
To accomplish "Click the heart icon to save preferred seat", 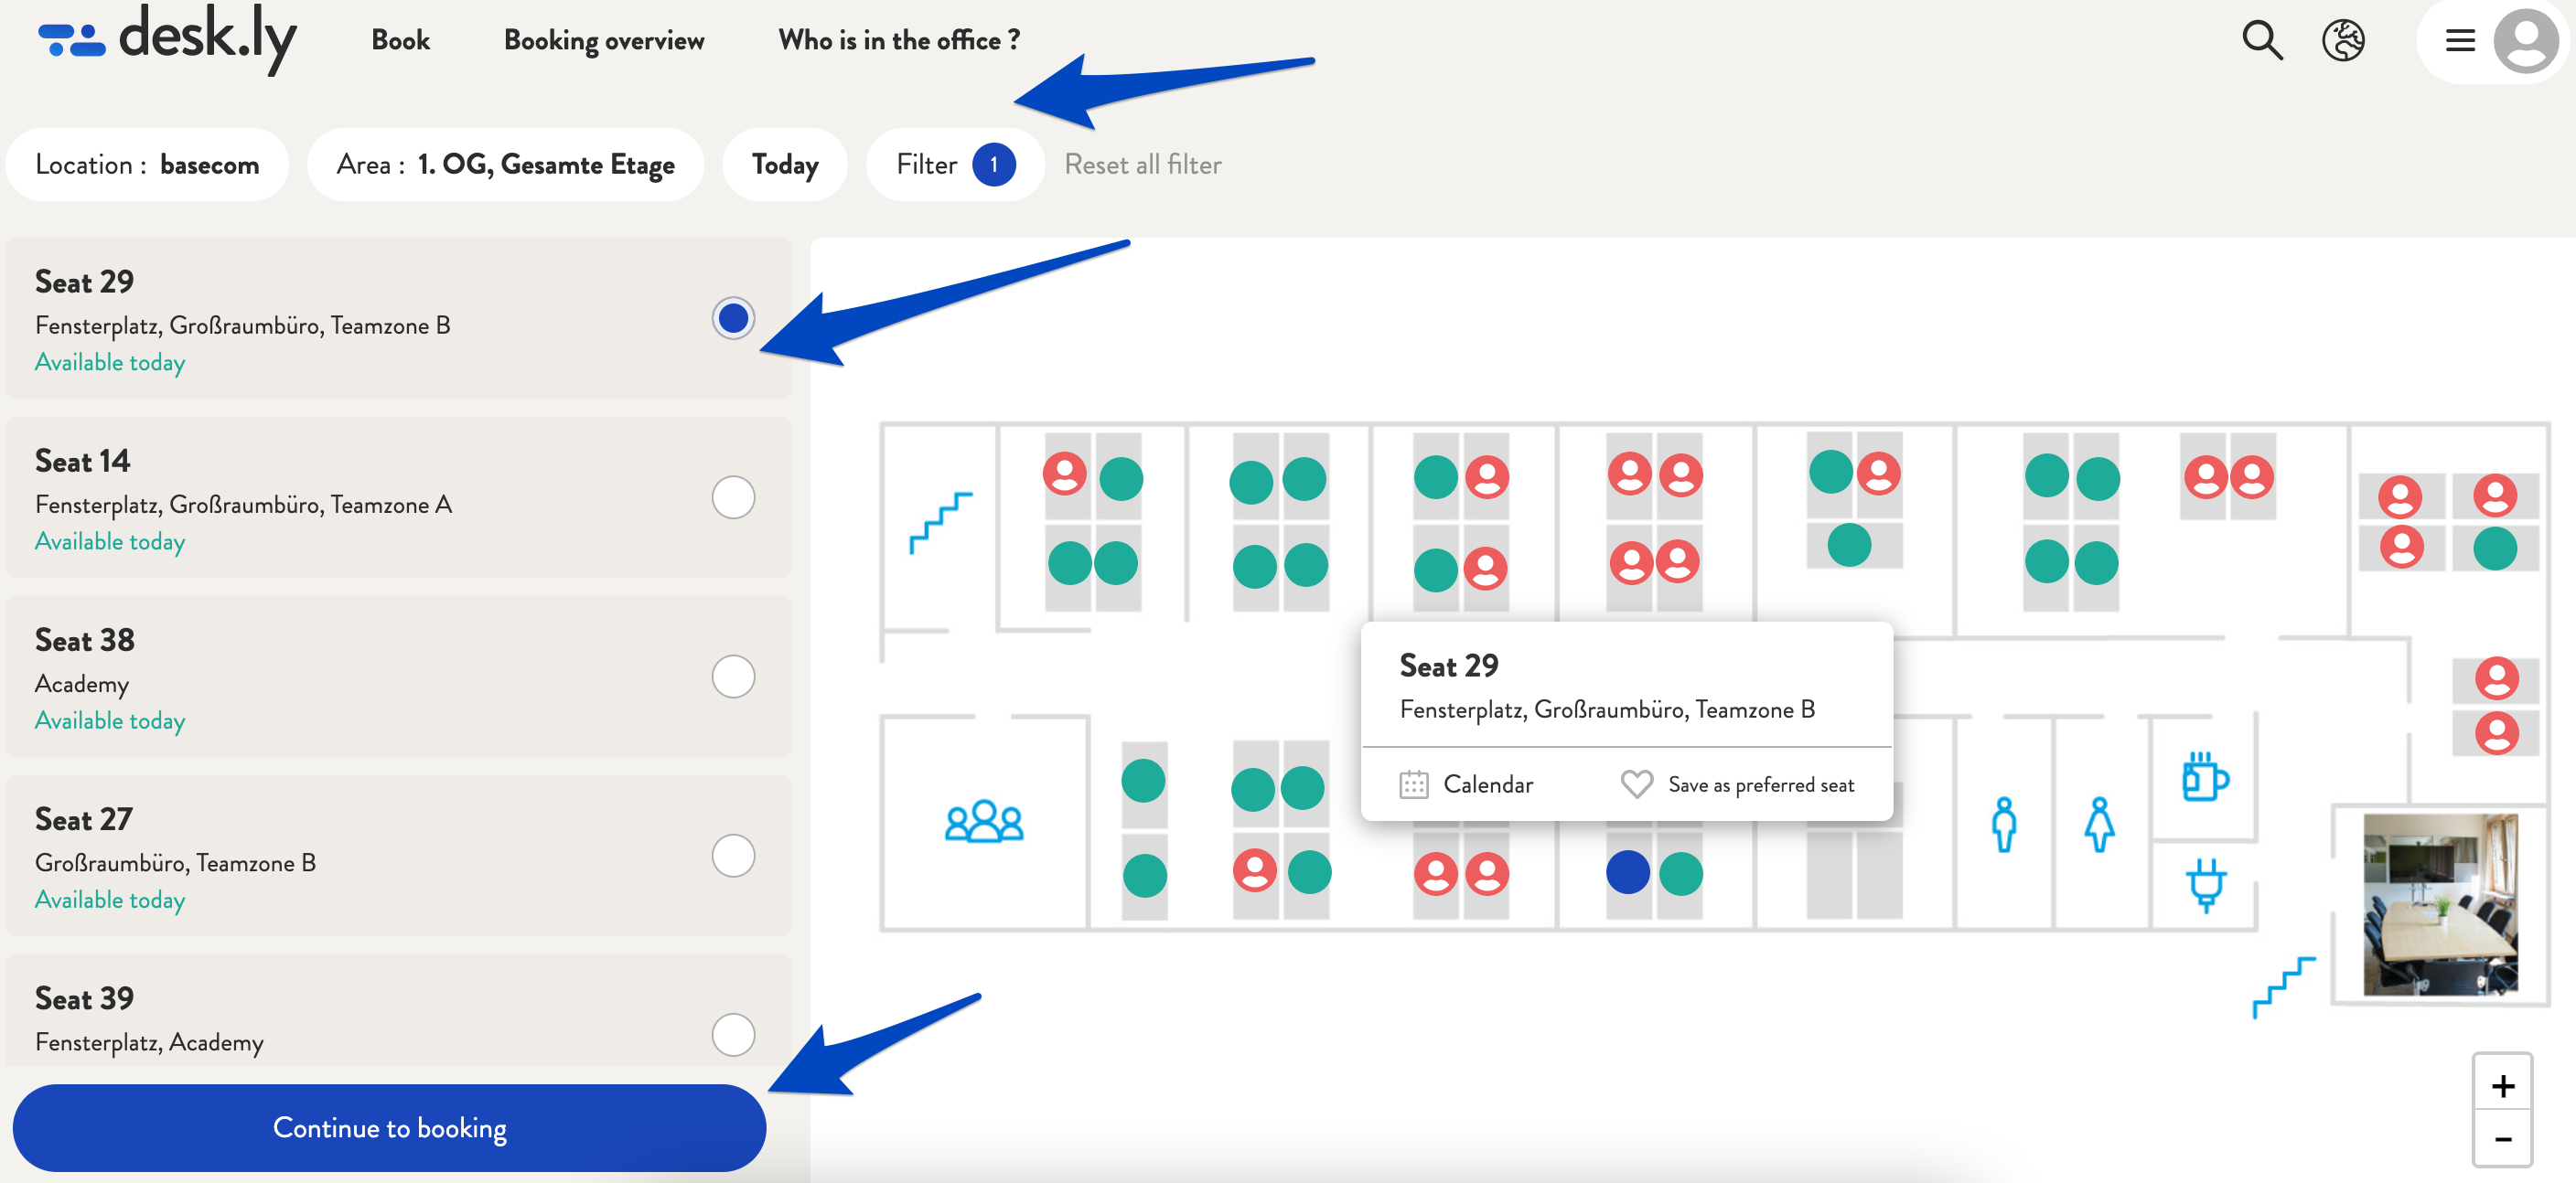I will tap(1637, 783).
